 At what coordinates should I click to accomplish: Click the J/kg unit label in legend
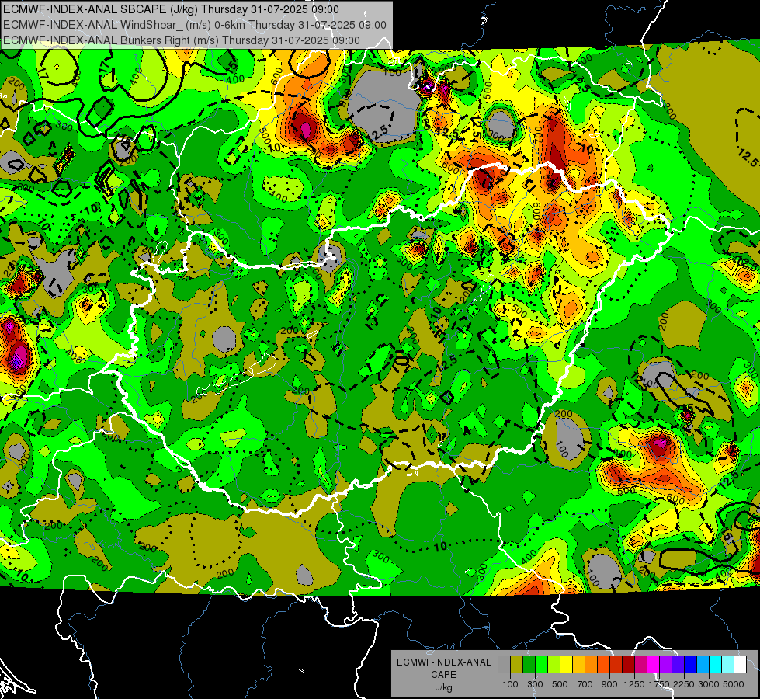coord(443,687)
